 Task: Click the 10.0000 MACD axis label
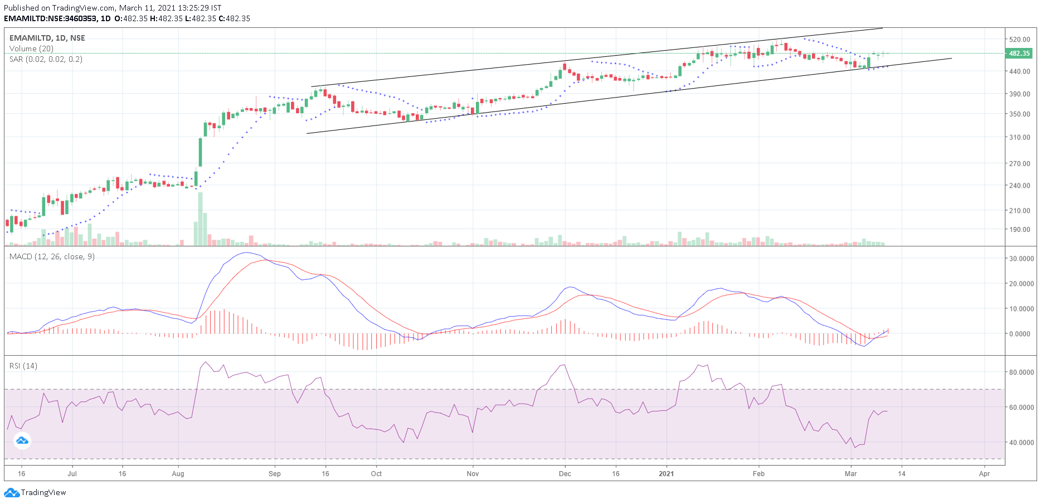(1021, 309)
